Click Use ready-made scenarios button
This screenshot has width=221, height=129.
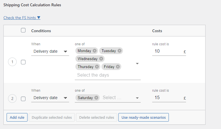[x=144, y=117]
